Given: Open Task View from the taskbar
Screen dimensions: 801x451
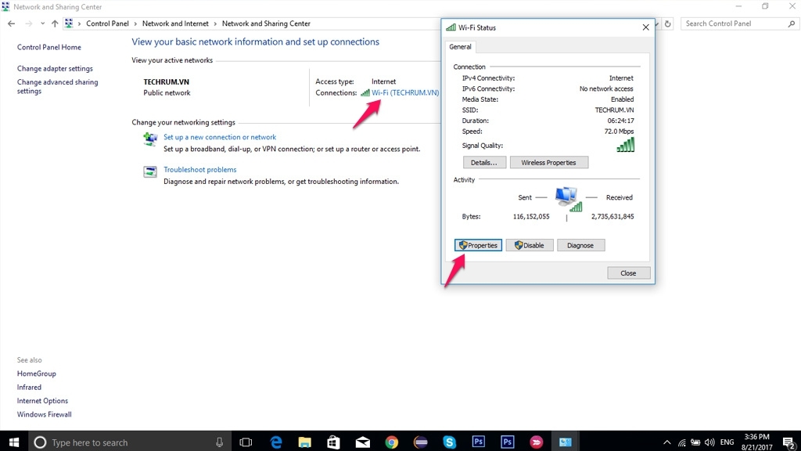Looking at the screenshot, I should click(246, 442).
